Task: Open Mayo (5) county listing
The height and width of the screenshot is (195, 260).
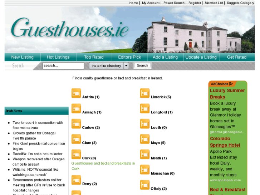Action: [158, 143]
